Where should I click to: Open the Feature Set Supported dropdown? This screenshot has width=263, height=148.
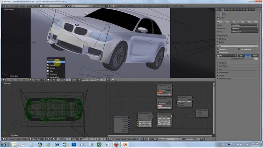245,28
